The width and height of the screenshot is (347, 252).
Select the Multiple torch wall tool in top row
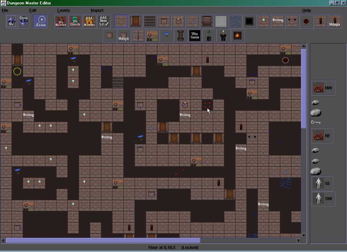334,21
